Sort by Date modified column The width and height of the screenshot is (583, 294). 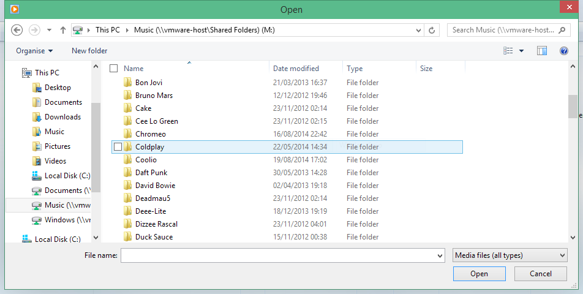click(296, 69)
